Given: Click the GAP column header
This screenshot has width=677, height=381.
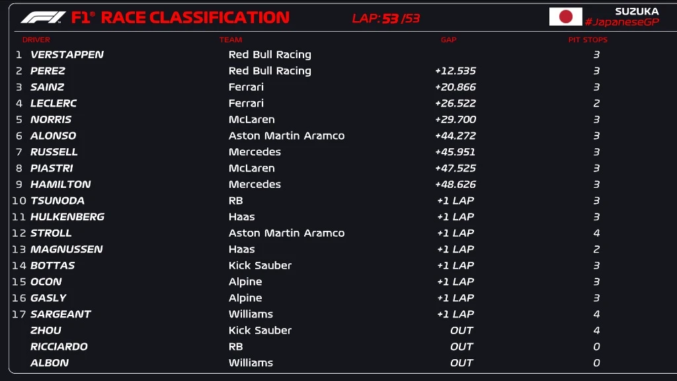Looking at the screenshot, I should (x=448, y=40).
